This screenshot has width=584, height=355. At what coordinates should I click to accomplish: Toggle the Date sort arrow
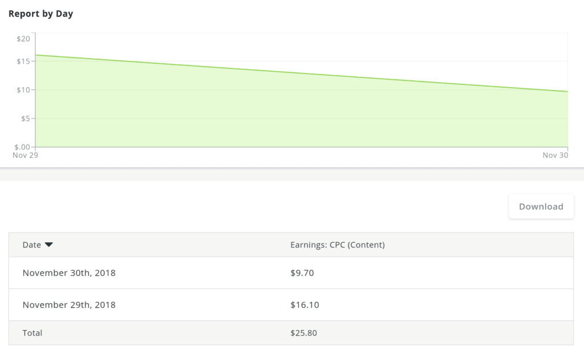tap(48, 245)
